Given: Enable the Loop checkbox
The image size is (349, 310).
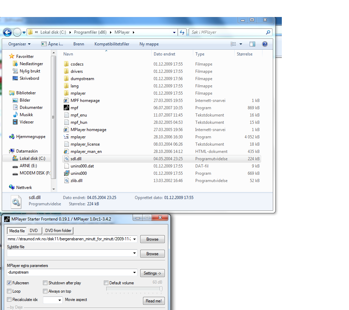Looking at the screenshot, I should click(x=9, y=291).
